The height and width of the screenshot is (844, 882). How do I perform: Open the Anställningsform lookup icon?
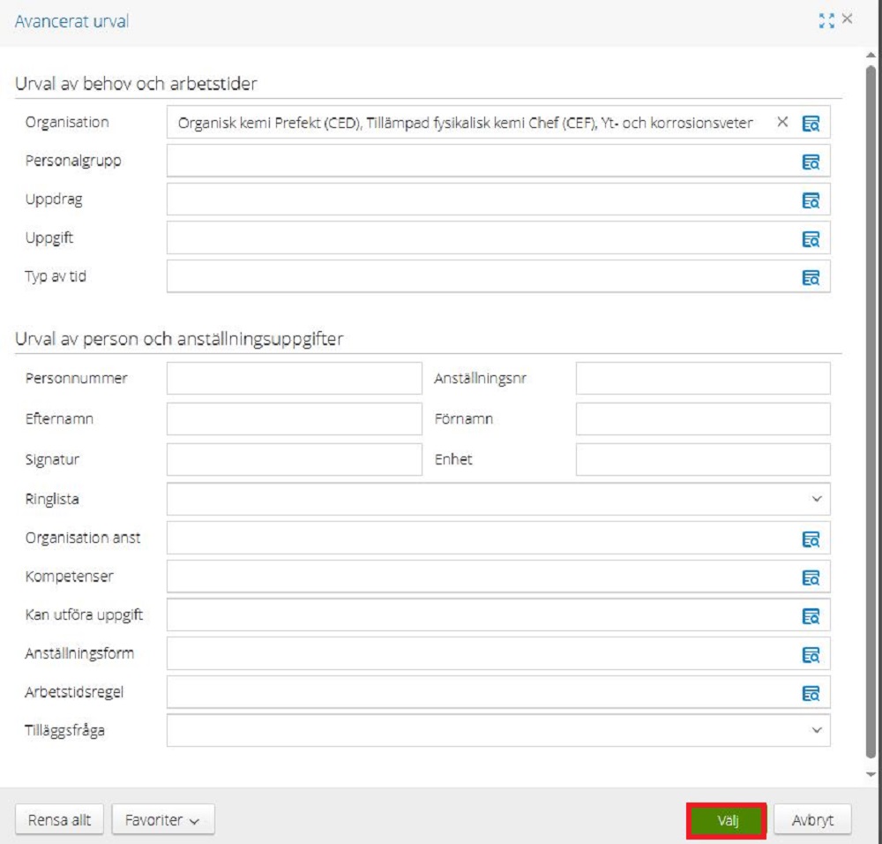pos(811,655)
